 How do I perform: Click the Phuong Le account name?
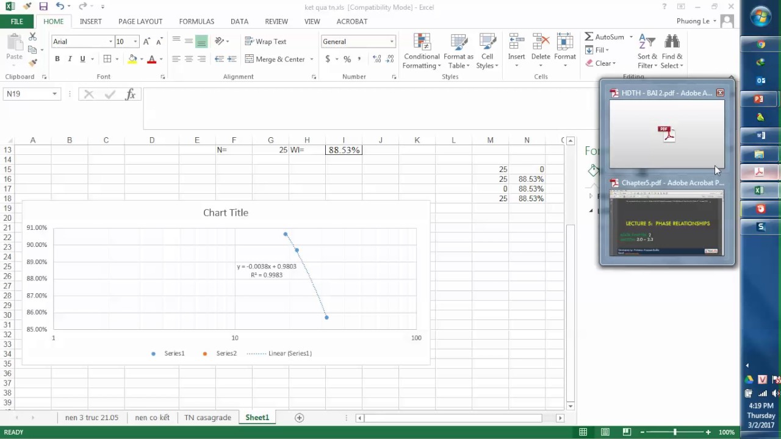pos(693,21)
